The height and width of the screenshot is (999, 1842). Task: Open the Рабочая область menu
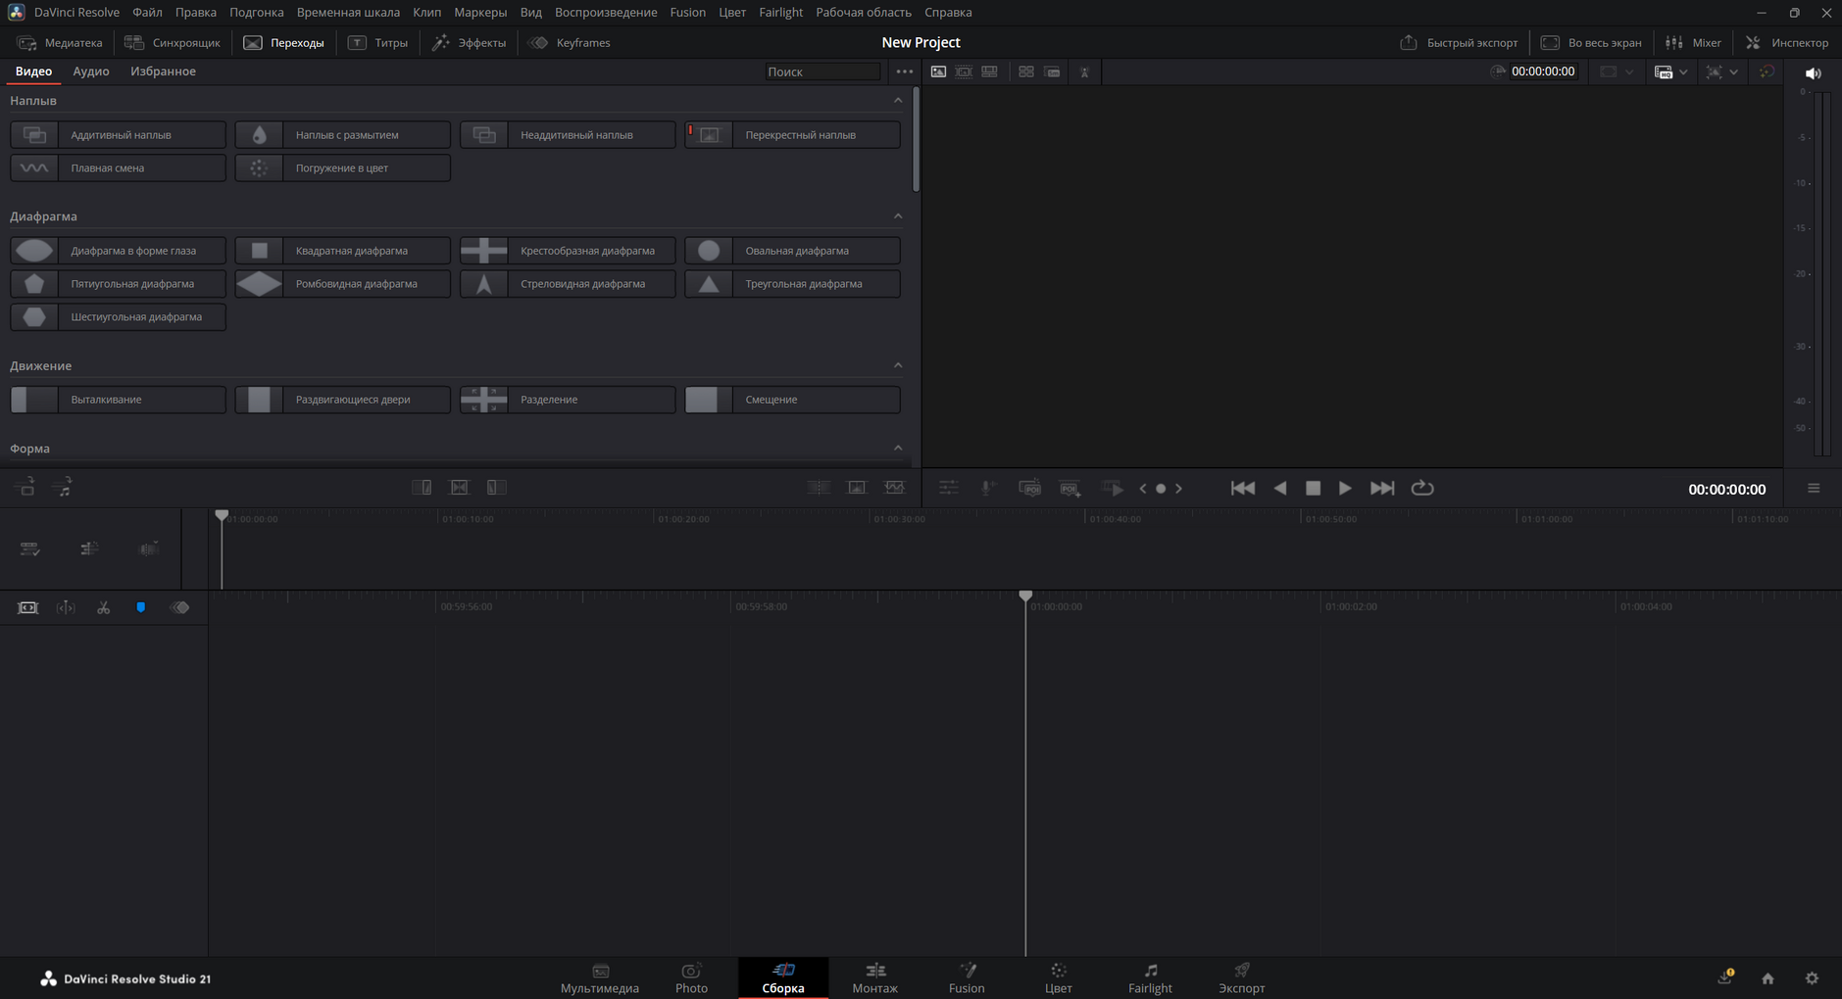(864, 12)
